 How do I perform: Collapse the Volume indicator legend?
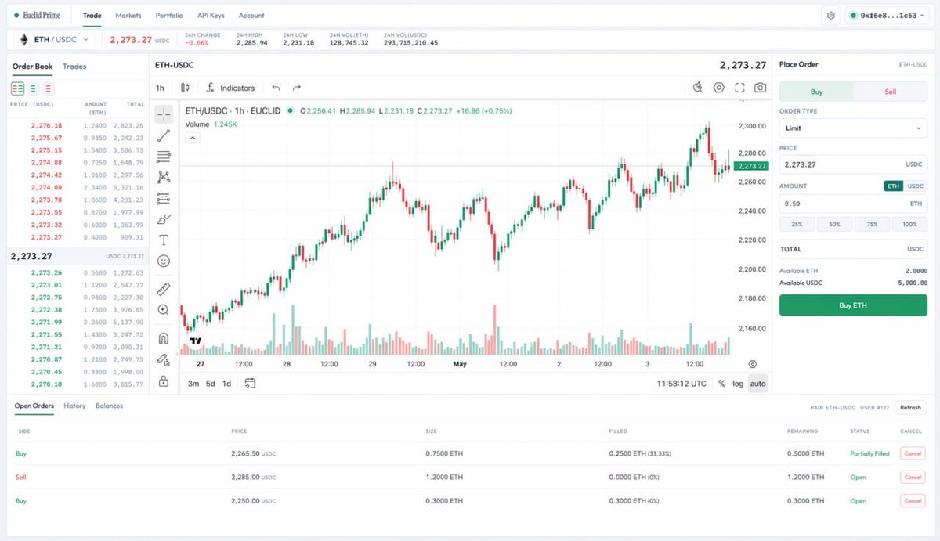(193, 138)
